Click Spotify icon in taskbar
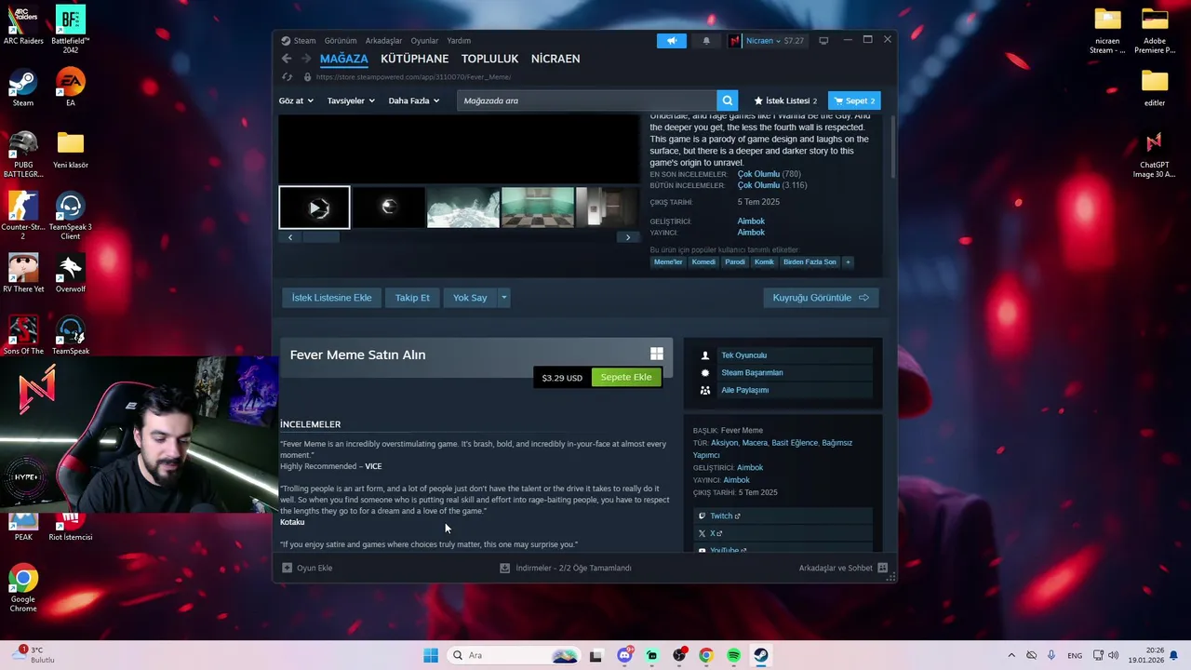 [x=733, y=655]
